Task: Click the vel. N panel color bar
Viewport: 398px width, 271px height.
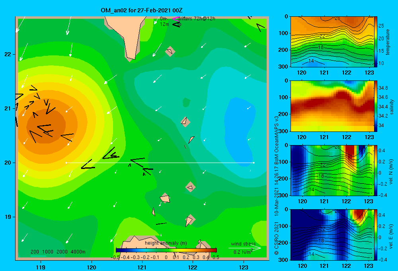Action: pos(376,171)
